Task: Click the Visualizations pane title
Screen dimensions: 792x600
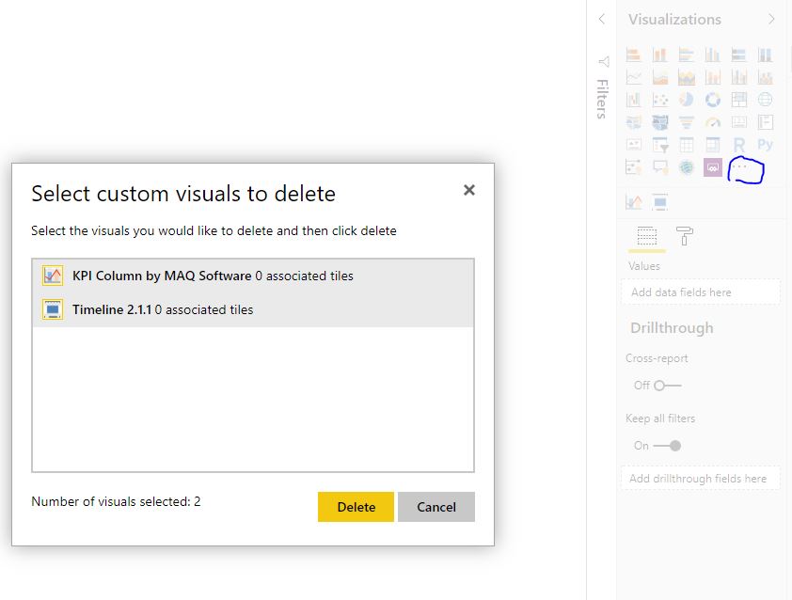Action: (674, 19)
